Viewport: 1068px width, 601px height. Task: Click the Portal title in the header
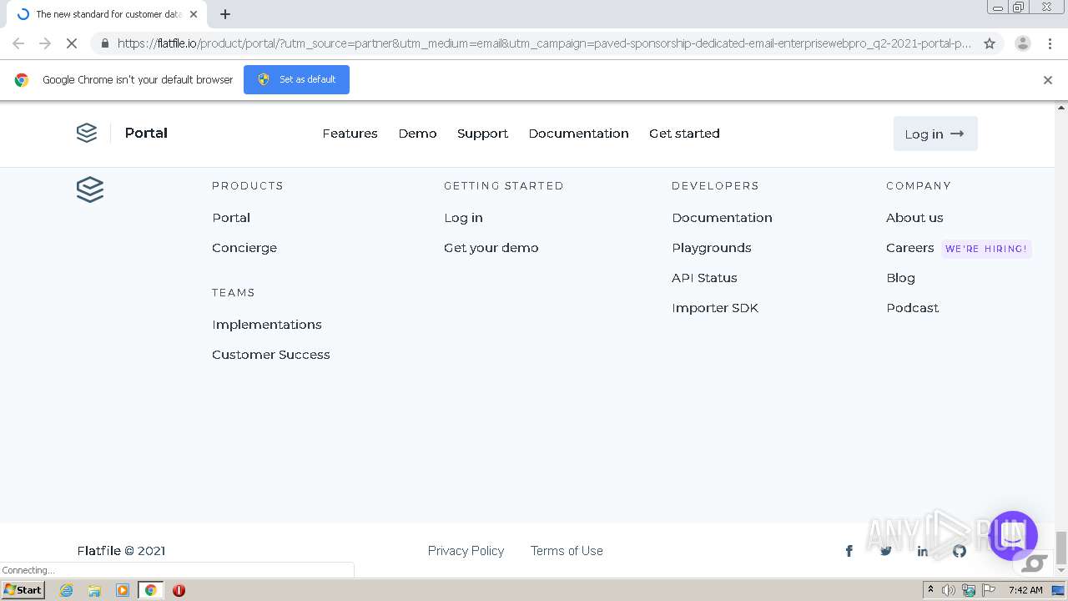click(x=146, y=133)
